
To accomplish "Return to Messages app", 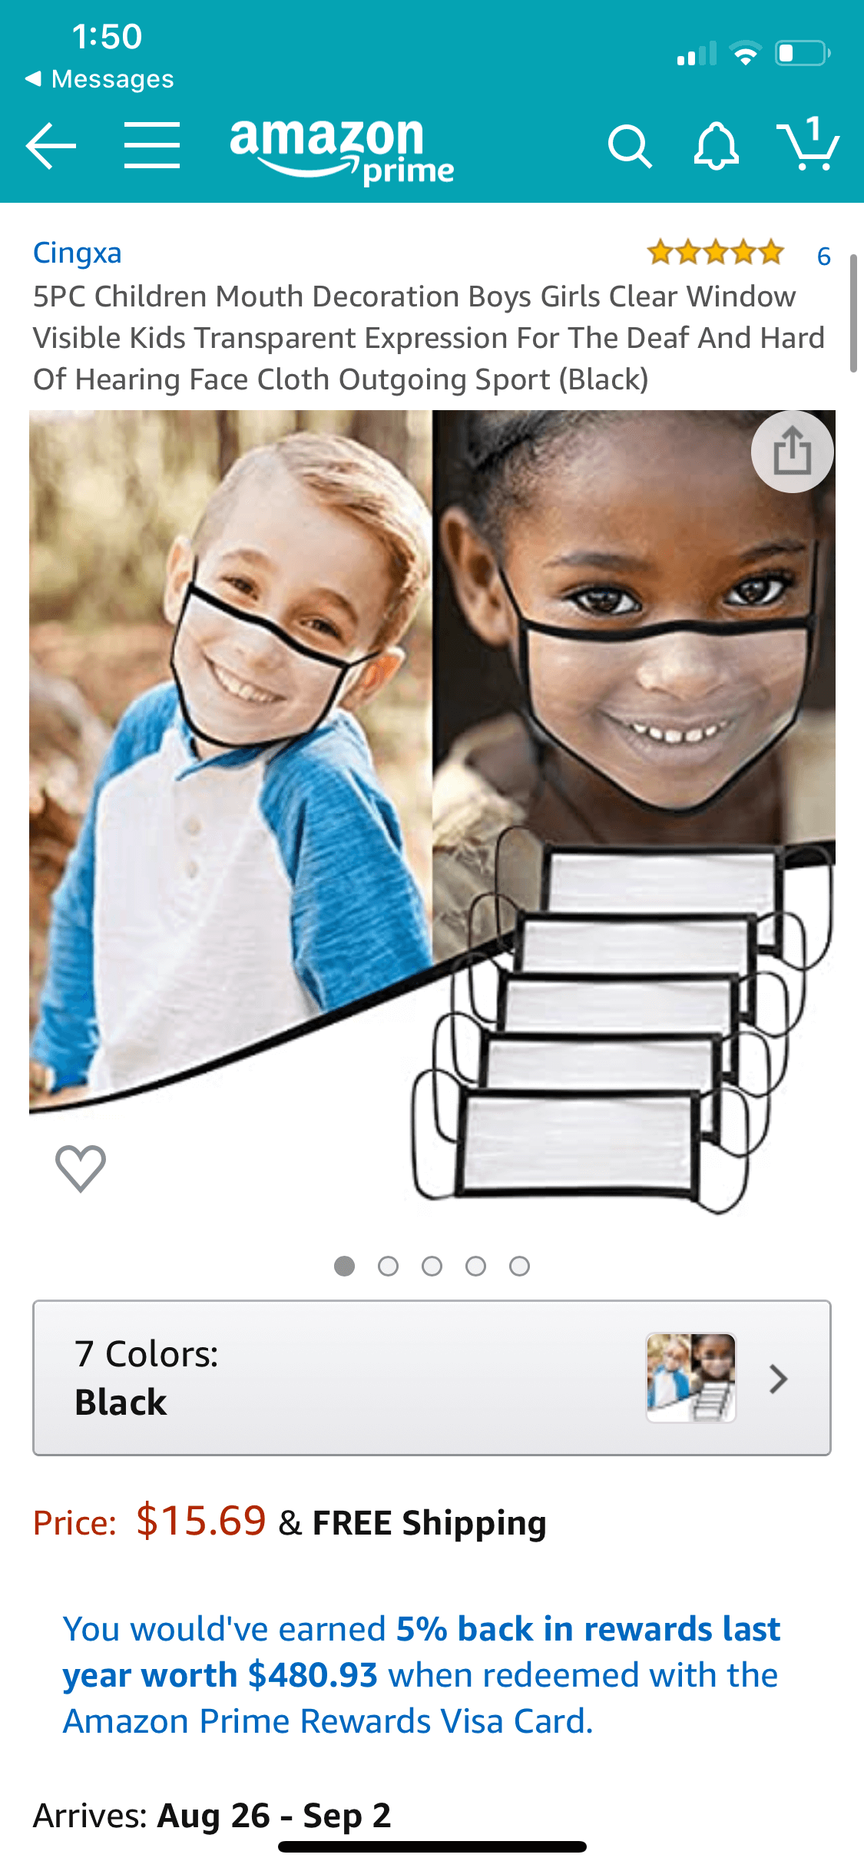I will (100, 79).
